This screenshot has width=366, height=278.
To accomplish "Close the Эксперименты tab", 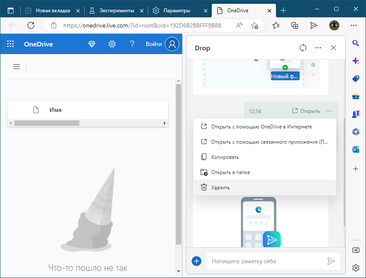I will click(142, 11).
